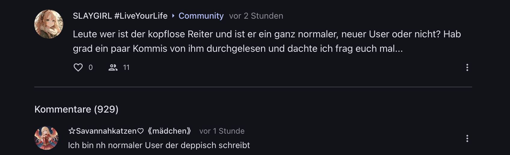Image resolution: width=510 pixels, height=155 pixels.
Task: Click the people icon under the post
Action: pos(113,67)
